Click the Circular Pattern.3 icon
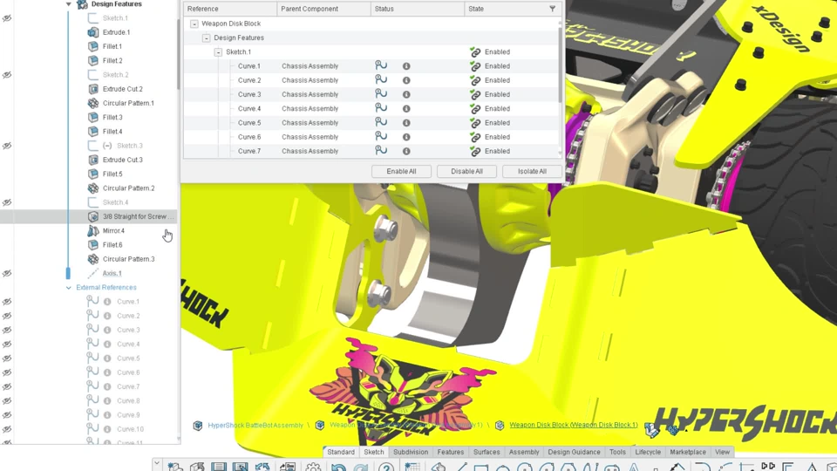 (93, 259)
